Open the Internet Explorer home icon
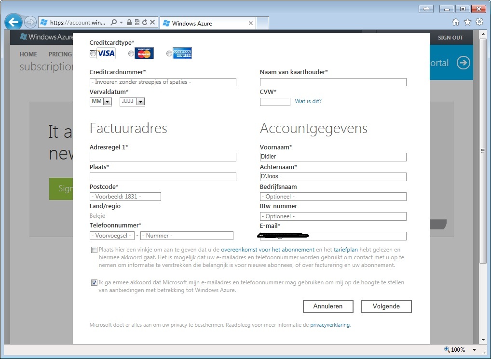 (456, 22)
